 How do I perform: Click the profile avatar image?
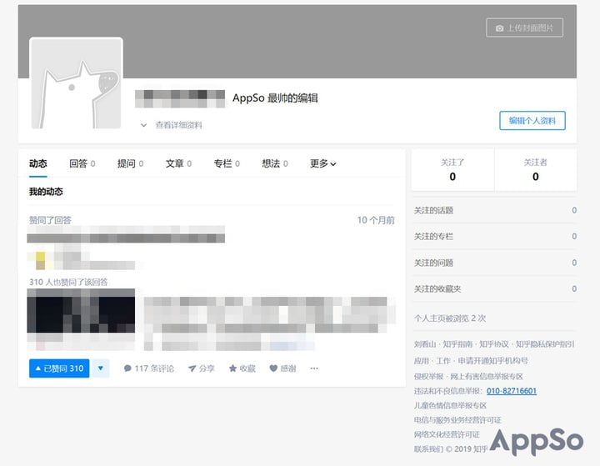[76, 83]
